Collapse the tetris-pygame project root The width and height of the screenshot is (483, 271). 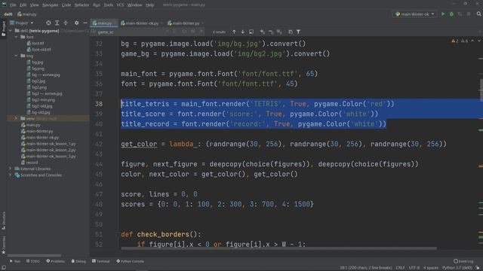click(11, 31)
